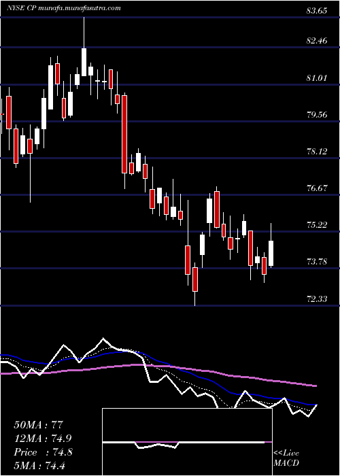The image size is (340, 476).
Task: Click the 81.01 price axis label
Action: pyautogui.click(x=316, y=78)
